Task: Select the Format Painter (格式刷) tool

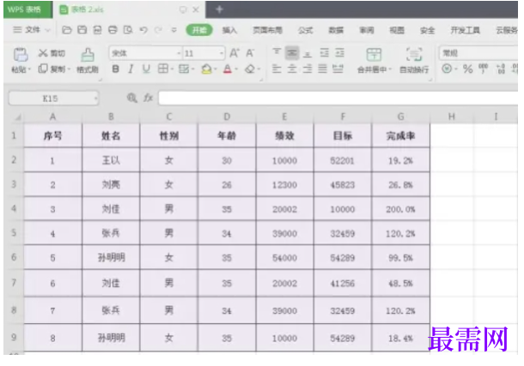Action: tap(88, 61)
